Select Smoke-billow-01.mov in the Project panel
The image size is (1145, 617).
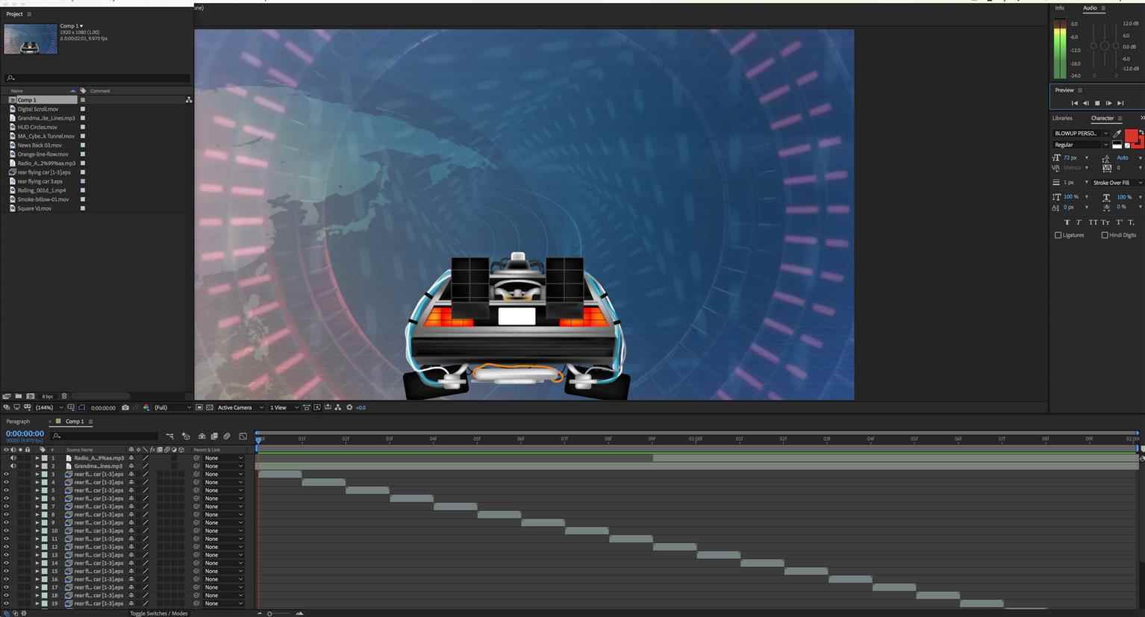43,199
